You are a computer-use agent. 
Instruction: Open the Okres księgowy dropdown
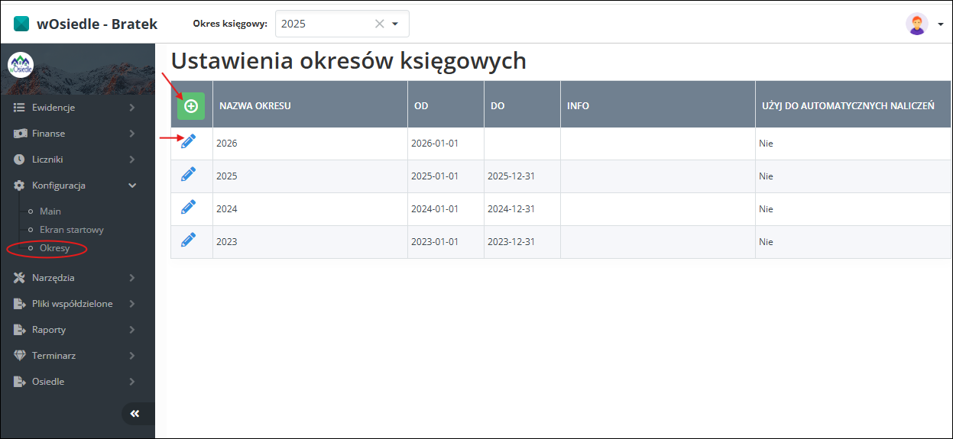395,24
